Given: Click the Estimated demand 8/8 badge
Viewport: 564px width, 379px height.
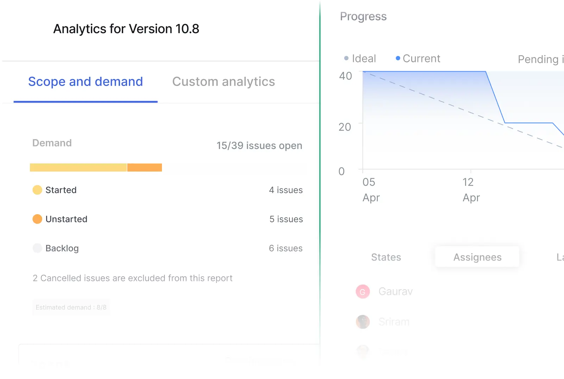Looking at the screenshot, I should (x=71, y=307).
